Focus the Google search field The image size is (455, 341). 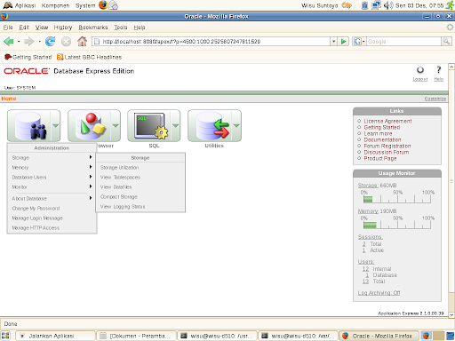tap(403, 42)
